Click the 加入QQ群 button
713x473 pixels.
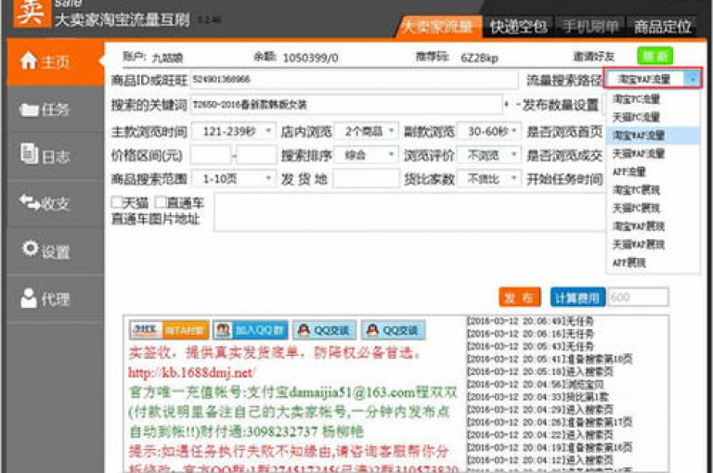[x=250, y=330]
